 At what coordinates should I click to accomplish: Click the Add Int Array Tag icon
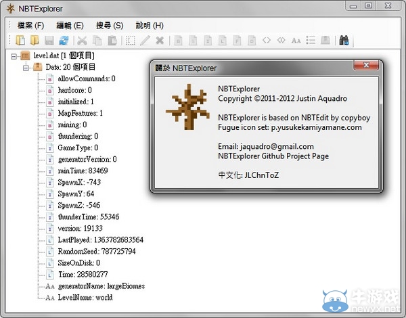pos(281,41)
